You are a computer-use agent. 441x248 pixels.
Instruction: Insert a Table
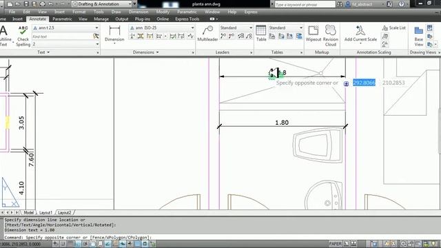(261, 33)
